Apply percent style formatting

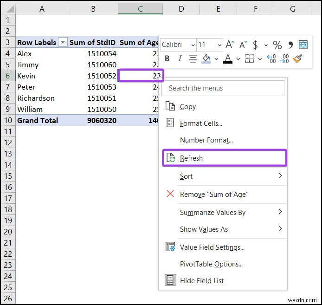click(x=277, y=45)
